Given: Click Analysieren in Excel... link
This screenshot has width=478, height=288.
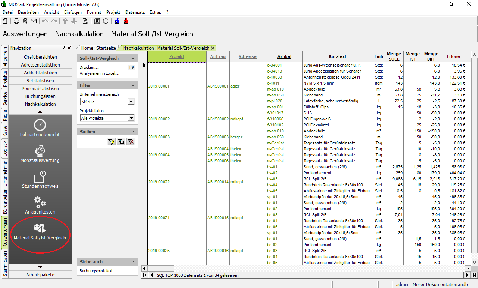Looking at the screenshot, I should [99, 73].
